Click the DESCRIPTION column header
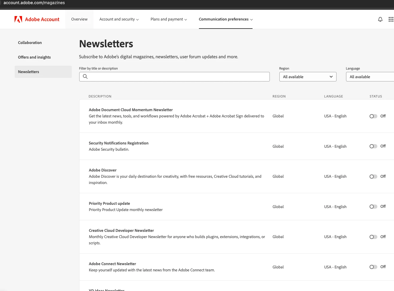The width and height of the screenshot is (394, 291). [x=100, y=96]
